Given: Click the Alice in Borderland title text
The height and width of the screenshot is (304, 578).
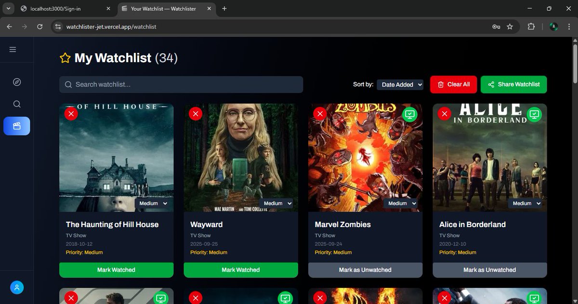Looking at the screenshot, I should 473,224.
